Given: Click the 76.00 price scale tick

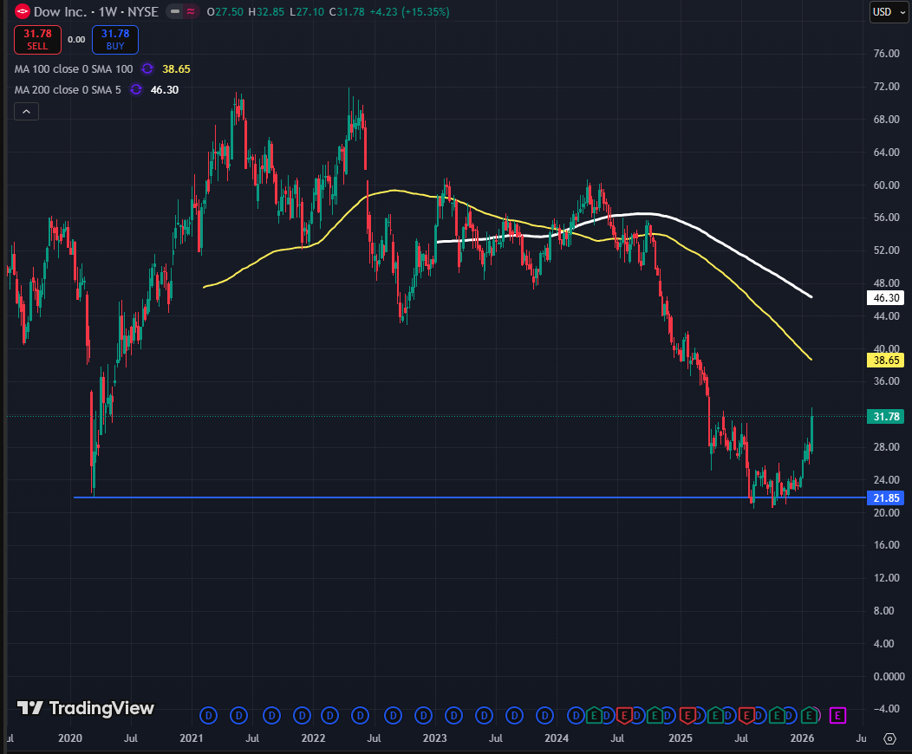Looking at the screenshot, I should (x=886, y=54).
